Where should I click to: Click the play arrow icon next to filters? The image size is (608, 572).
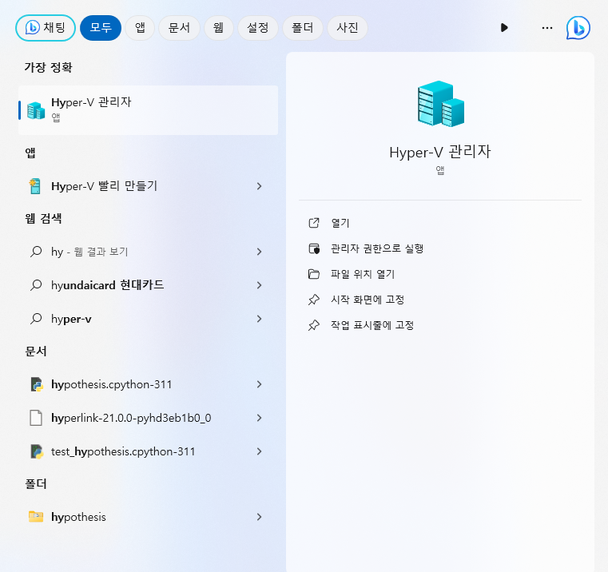click(x=504, y=28)
